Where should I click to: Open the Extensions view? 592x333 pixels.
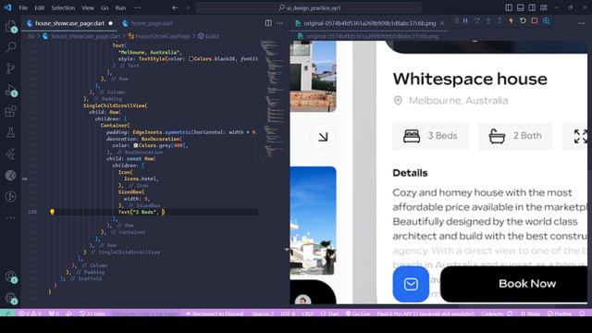pos(10,111)
